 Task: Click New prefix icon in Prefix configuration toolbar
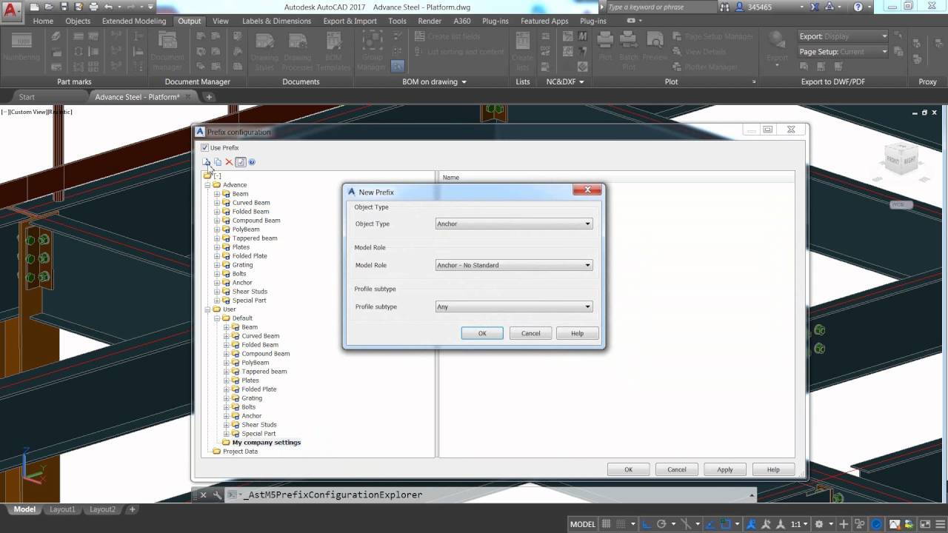207,162
